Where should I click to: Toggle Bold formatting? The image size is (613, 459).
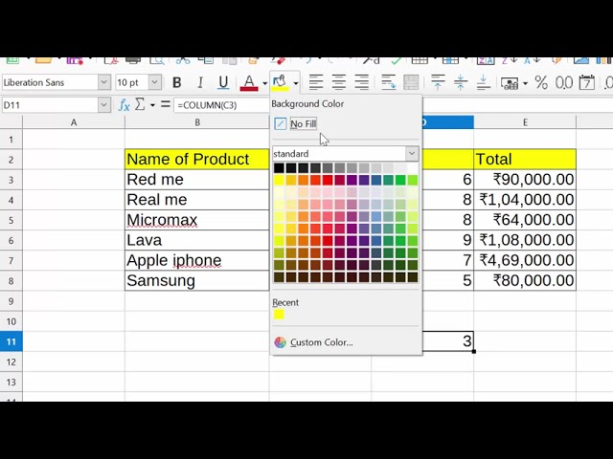point(176,83)
